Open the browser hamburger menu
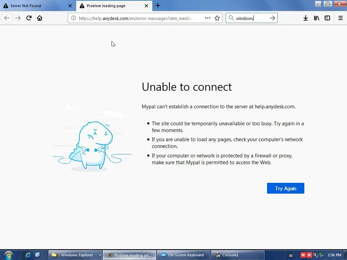This screenshot has height=260, width=347. 341,18
